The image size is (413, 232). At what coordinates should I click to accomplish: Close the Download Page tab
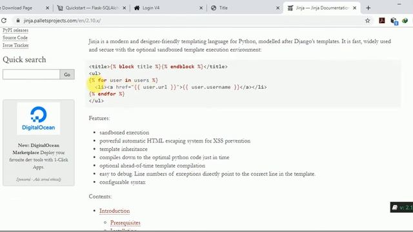(x=47, y=8)
